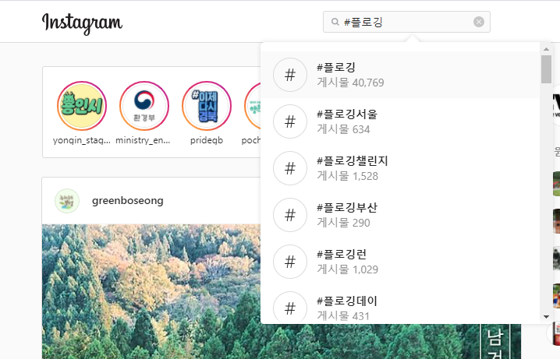560x359 pixels.
Task: Click the down arrow on the suggestions scrollbar
Action: 546,317
